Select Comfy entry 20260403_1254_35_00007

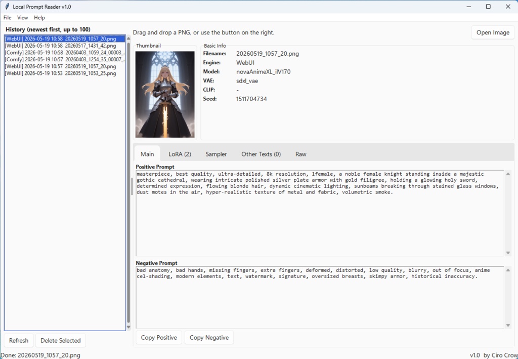(65, 60)
